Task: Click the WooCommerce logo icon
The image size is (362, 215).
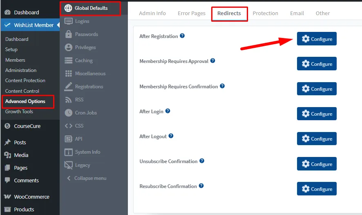Action: [x=7, y=197]
